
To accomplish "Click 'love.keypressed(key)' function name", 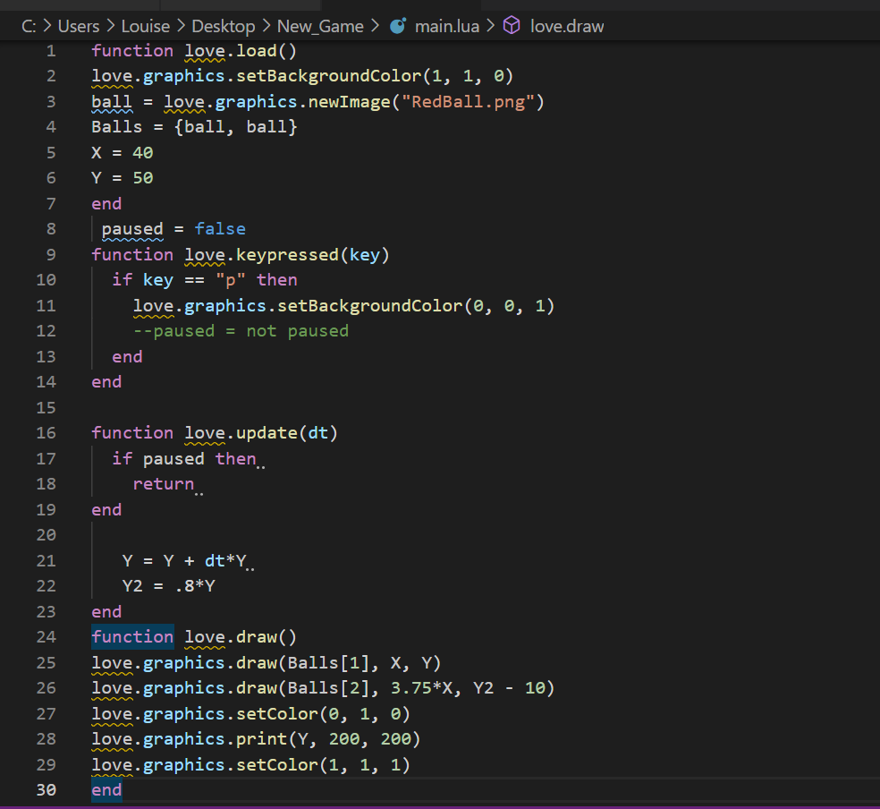I will coord(287,255).
